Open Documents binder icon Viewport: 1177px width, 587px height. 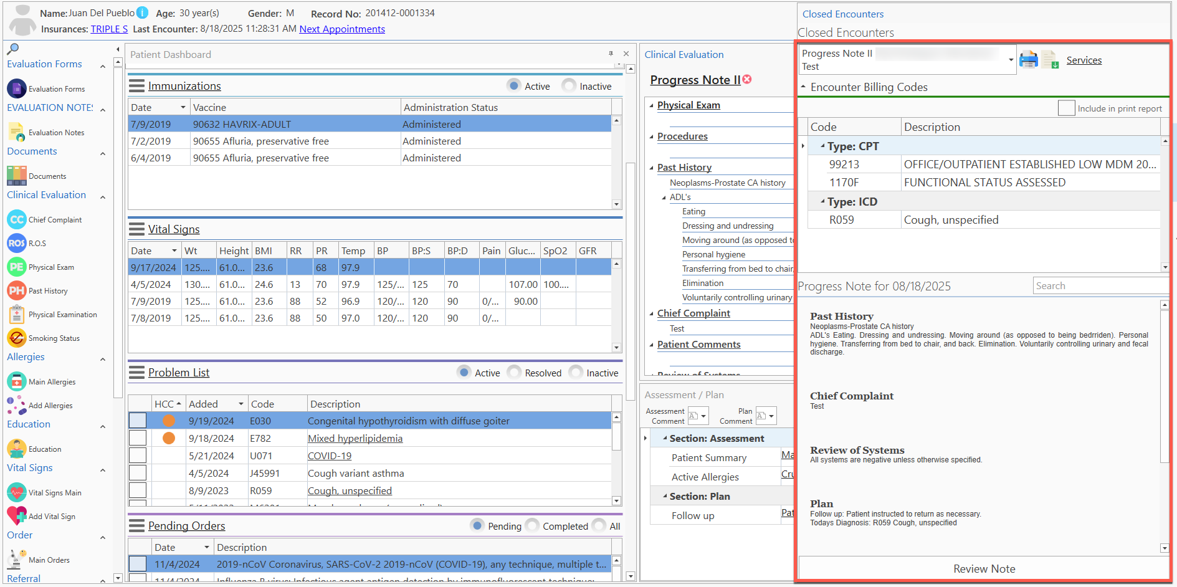pos(17,176)
